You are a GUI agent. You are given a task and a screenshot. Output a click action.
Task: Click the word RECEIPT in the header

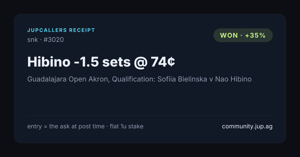click(x=82, y=30)
